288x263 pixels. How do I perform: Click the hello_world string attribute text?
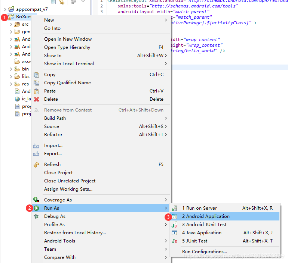pos(194,51)
